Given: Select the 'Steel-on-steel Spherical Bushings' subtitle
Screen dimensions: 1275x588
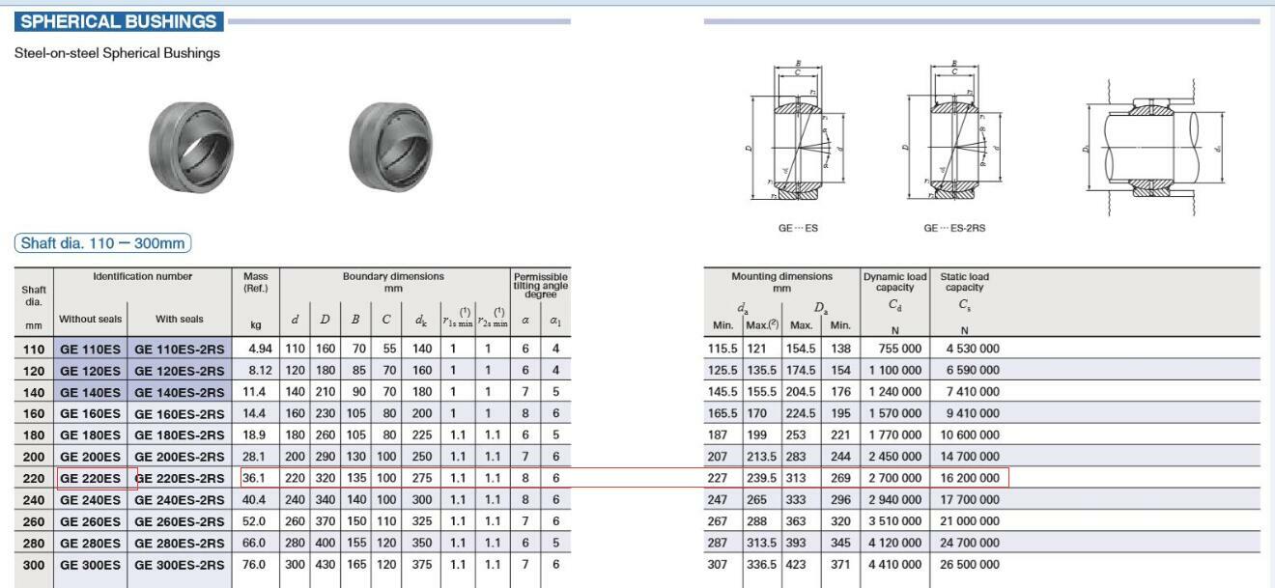Looking at the screenshot, I should (x=117, y=53).
